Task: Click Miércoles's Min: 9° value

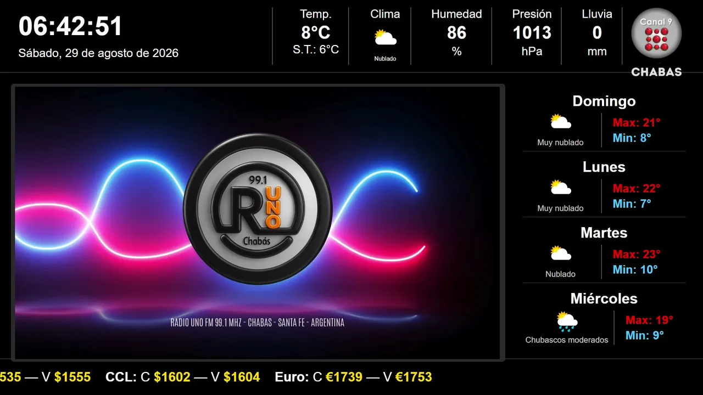Action: pos(645,335)
